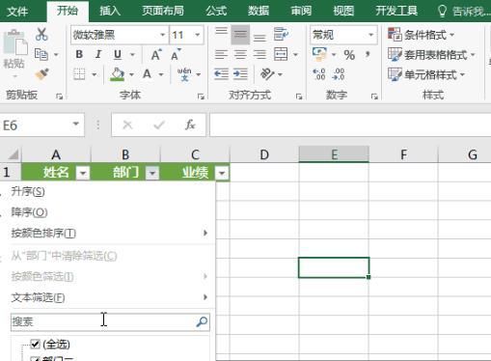Align text left

pyautogui.click(x=221, y=54)
